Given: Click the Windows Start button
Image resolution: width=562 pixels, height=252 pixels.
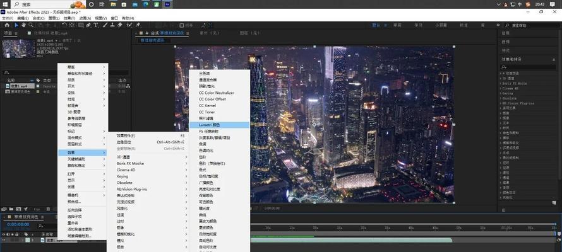Looking at the screenshot, I should click(x=5, y=4).
